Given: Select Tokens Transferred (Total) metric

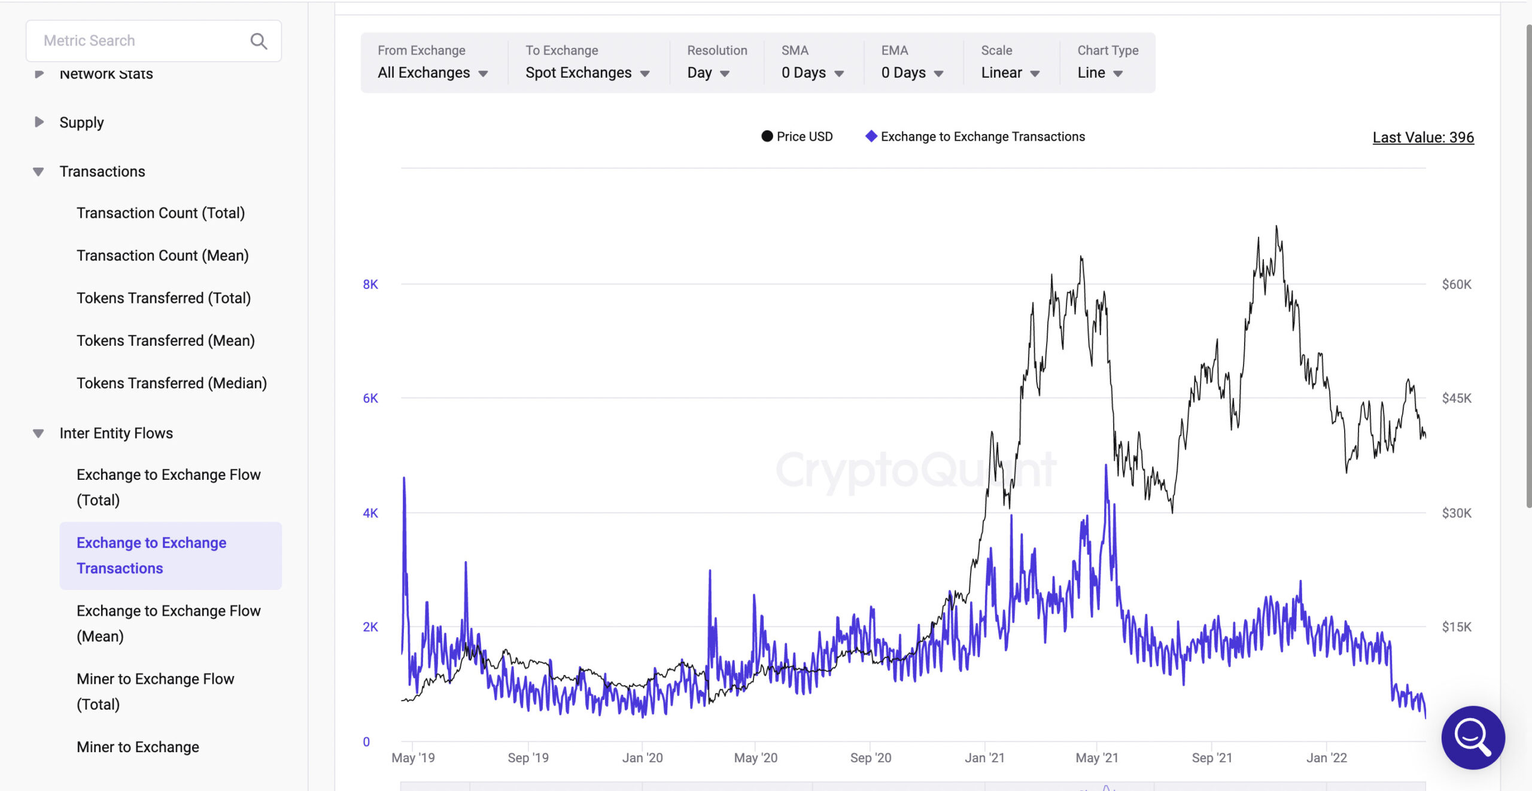Looking at the screenshot, I should tap(164, 298).
